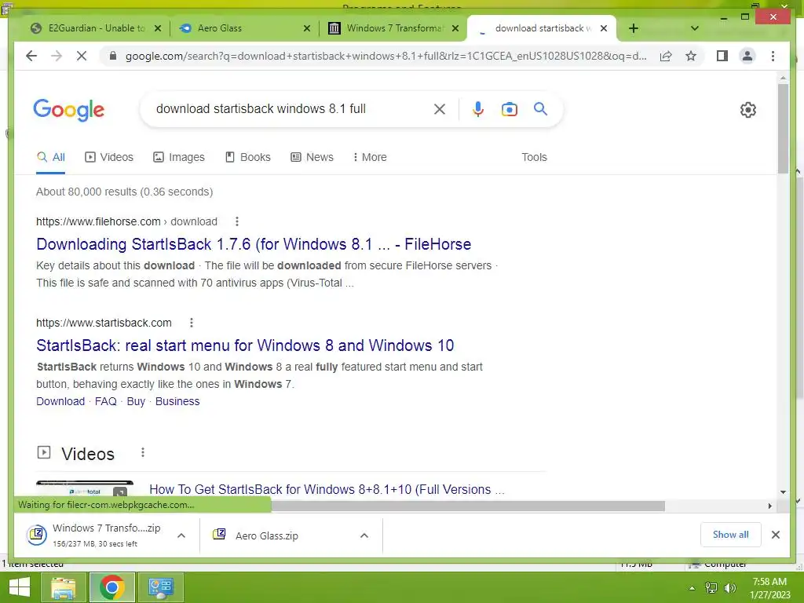Click the volume tray icon
The image size is (804, 603).
click(x=729, y=588)
